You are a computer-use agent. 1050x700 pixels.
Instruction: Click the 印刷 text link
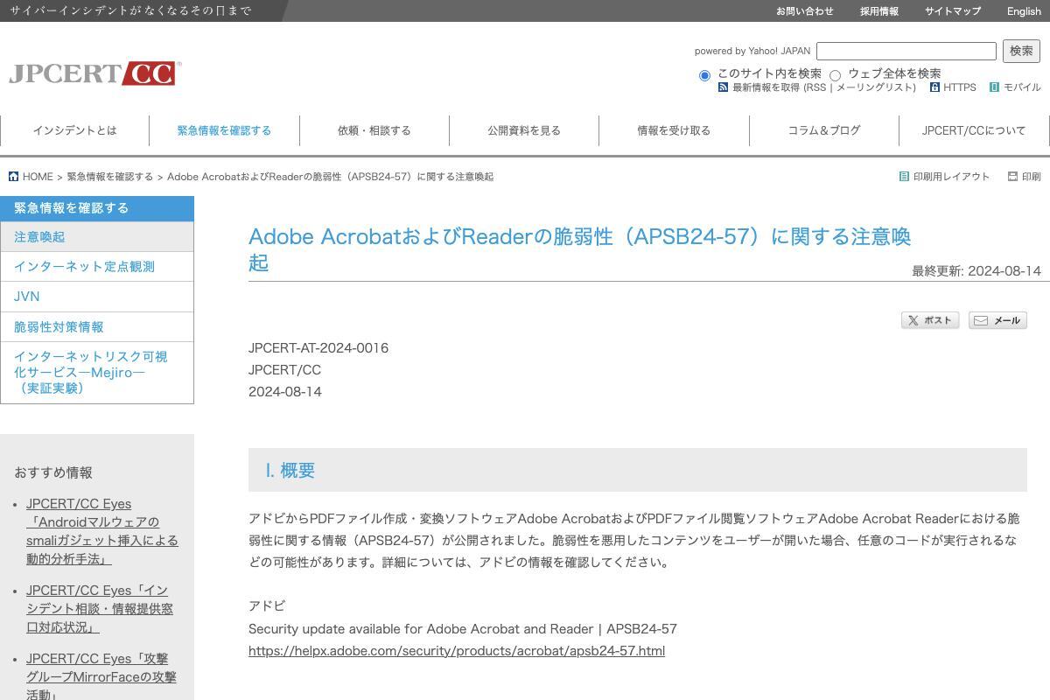pyautogui.click(x=1032, y=177)
